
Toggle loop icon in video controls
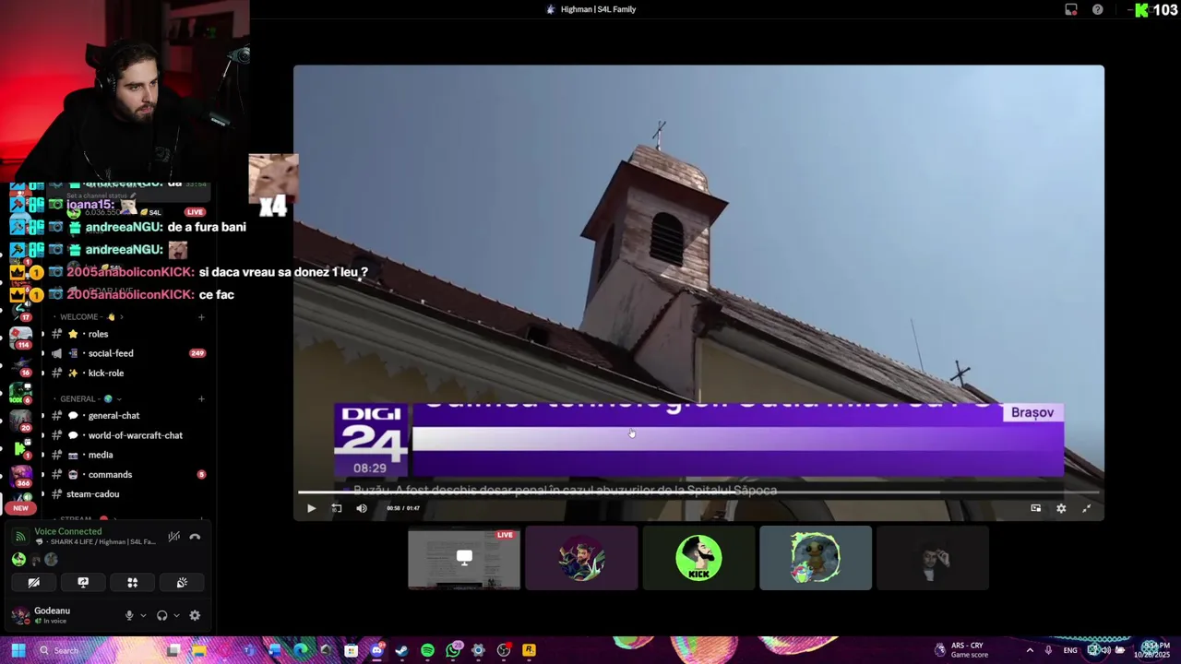coord(337,508)
